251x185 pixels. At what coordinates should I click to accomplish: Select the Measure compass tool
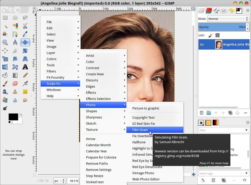pyautogui.click(x=15, y=42)
